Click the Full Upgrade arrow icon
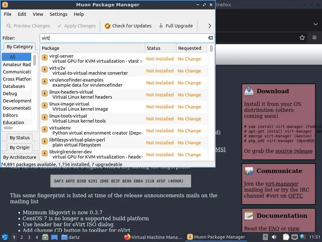This screenshot has height=242, width=322. (x=161, y=26)
